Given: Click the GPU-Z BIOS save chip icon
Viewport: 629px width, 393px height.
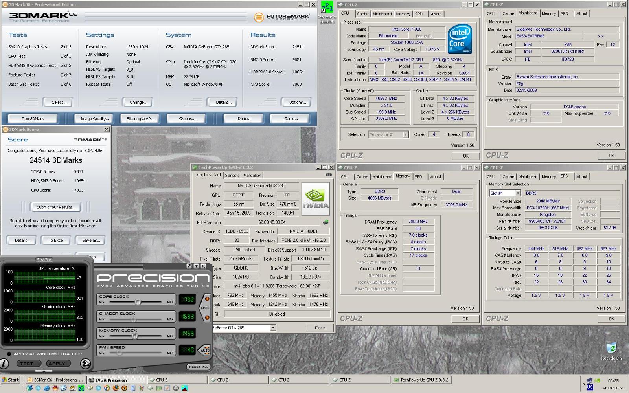Looking at the screenshot, I should click(x=326, y=222).
